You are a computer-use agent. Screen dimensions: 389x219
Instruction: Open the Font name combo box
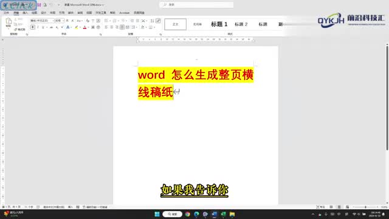(x=42, y=21)
